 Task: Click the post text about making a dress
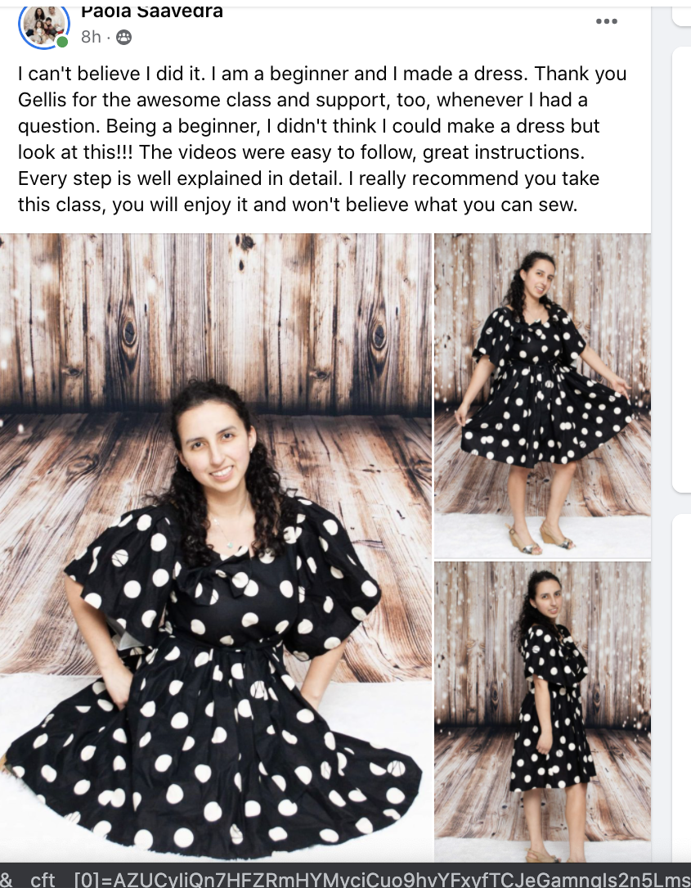click(322, 139)
